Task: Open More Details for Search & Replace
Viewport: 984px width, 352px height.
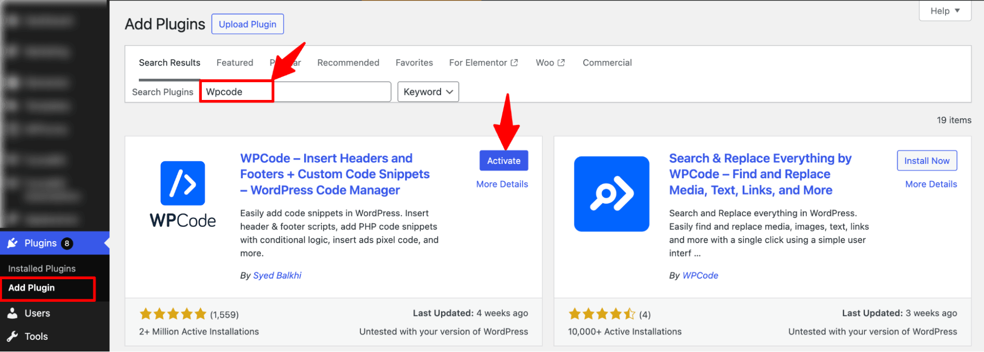Action: point(931,184)
